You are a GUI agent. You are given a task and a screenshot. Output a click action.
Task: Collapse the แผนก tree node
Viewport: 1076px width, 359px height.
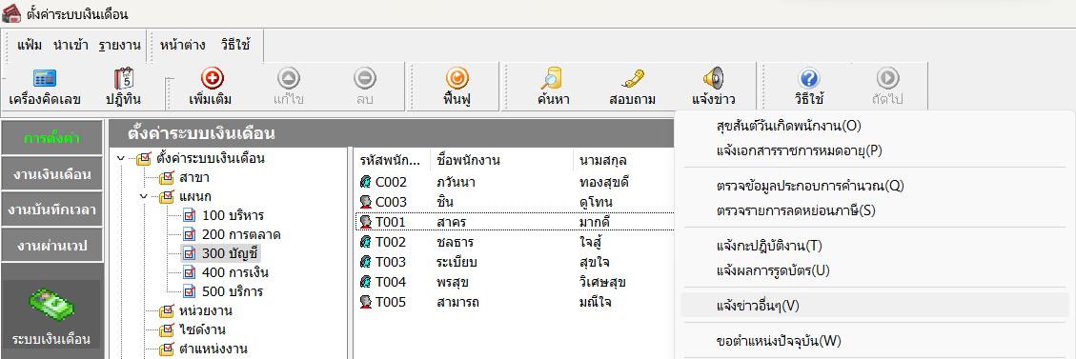click(144, 197)
